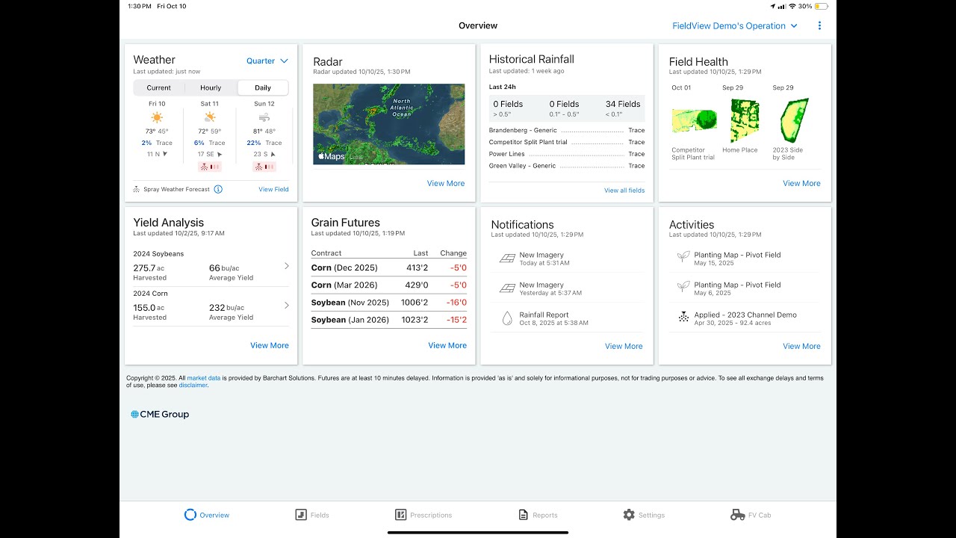Select the Fri 10 sunny weather icon

click(157, 117)
